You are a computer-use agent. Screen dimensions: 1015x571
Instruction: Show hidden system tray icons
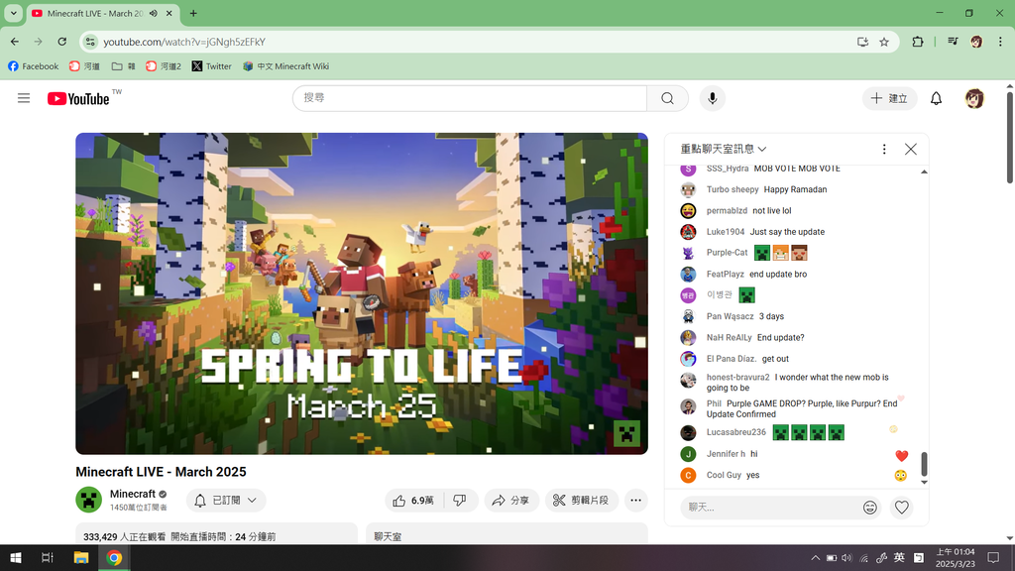click(815, 558)
